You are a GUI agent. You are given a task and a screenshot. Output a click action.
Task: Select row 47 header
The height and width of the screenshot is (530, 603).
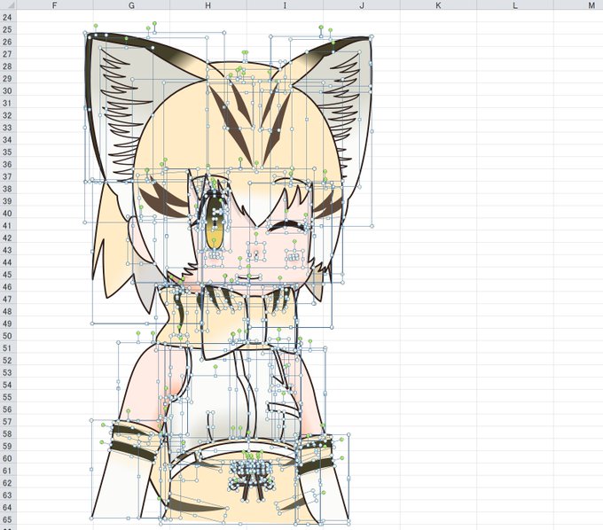pos(8,300)
